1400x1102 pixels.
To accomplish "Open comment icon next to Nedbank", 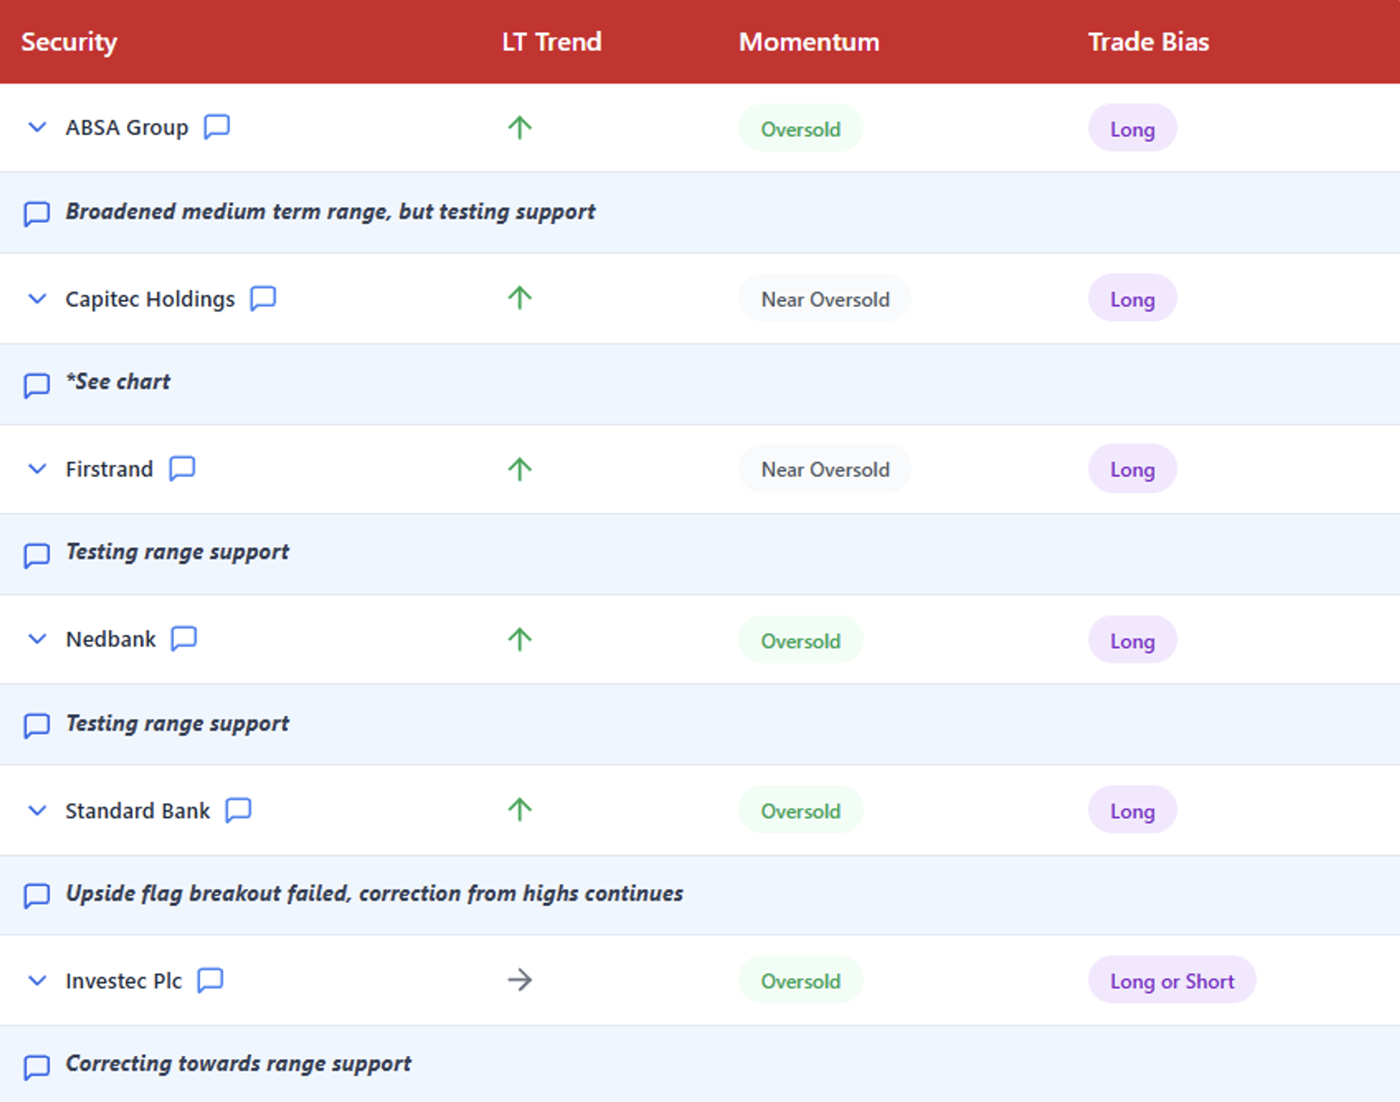I will click(x=184, y=639).
